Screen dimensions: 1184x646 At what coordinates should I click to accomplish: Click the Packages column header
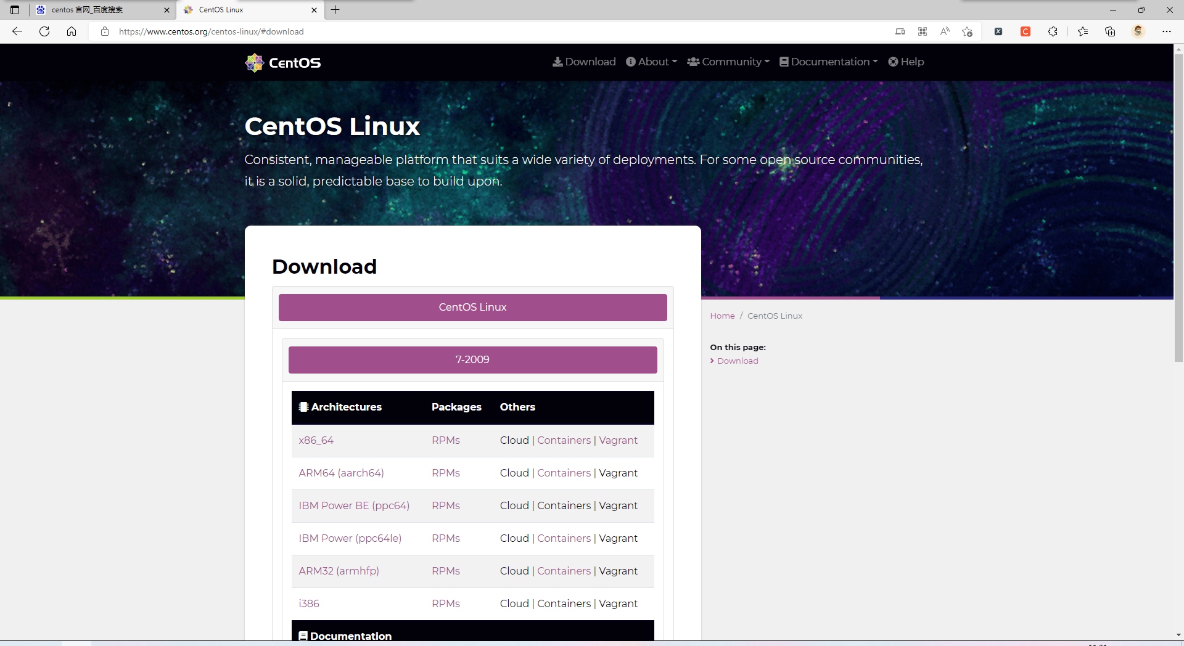coord(456,407)
